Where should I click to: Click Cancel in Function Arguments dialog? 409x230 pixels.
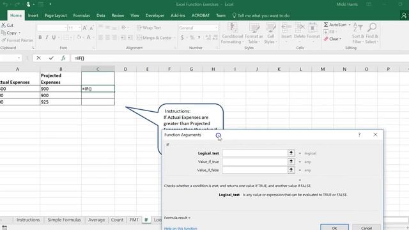point(366,227)
